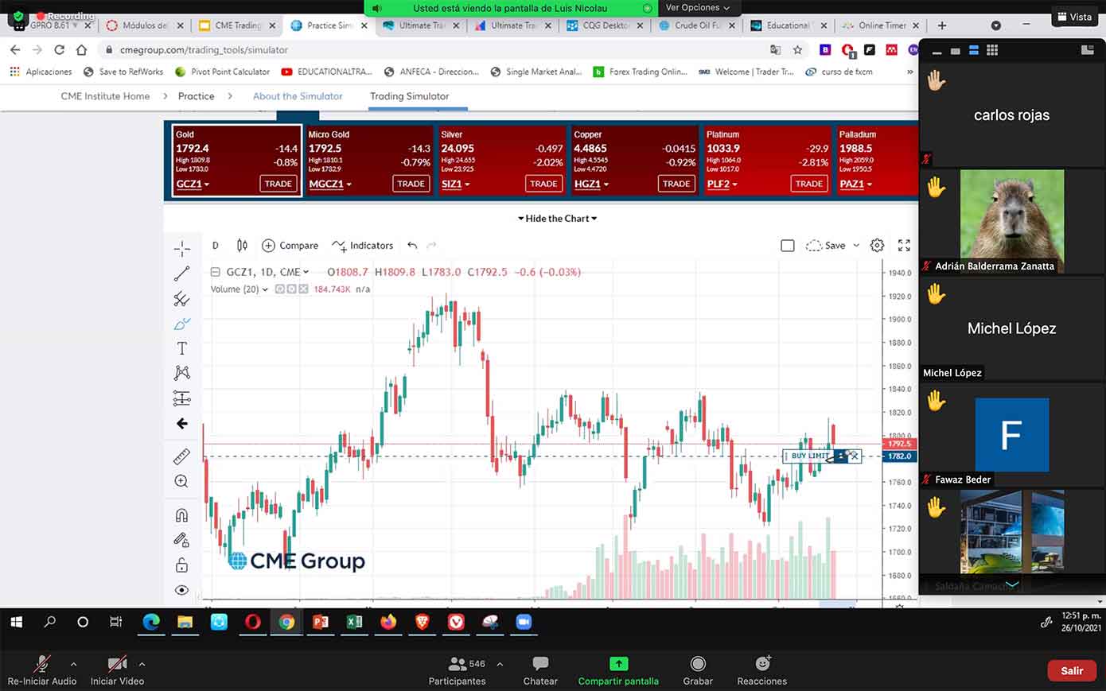Select the ruler measure tool
The image size is (1106, 691).
[181, 456]
